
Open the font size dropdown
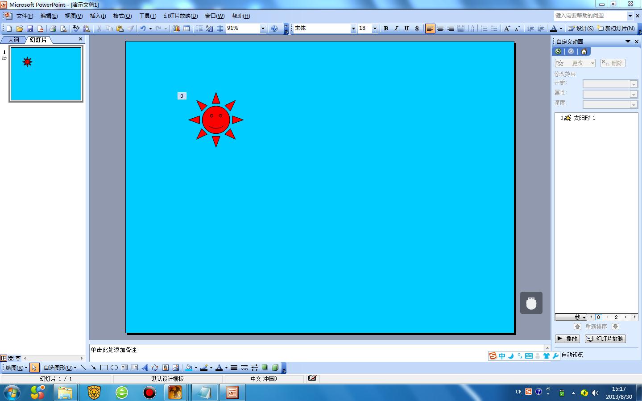[375, 29]
